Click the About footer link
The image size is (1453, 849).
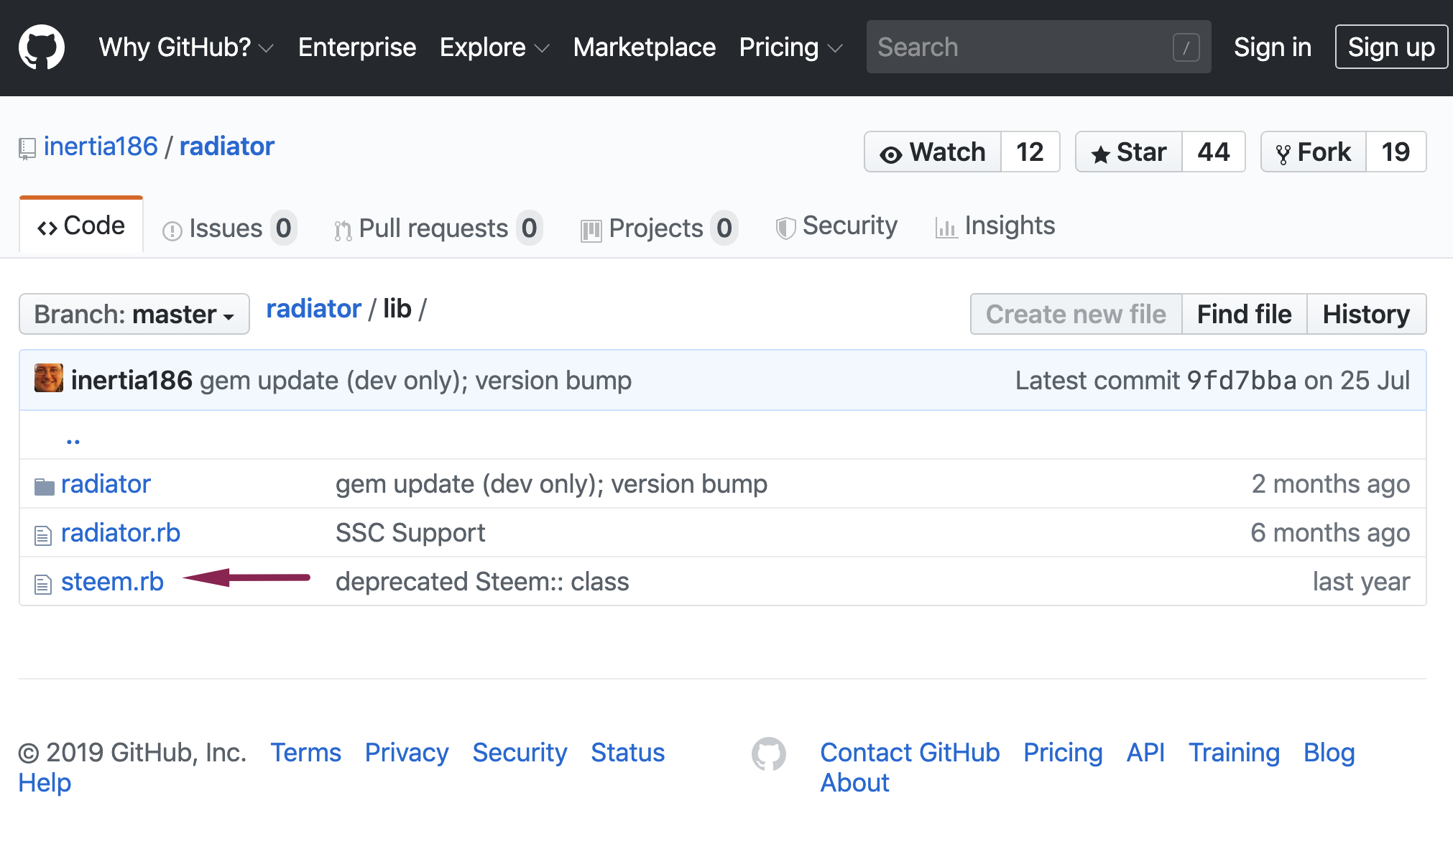click(x=855, y=783)
